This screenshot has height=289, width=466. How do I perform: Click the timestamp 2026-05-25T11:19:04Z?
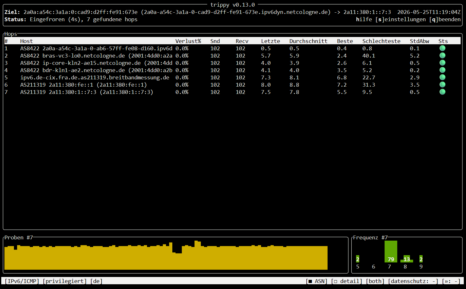pyautogui.click(x=429, y=12)
